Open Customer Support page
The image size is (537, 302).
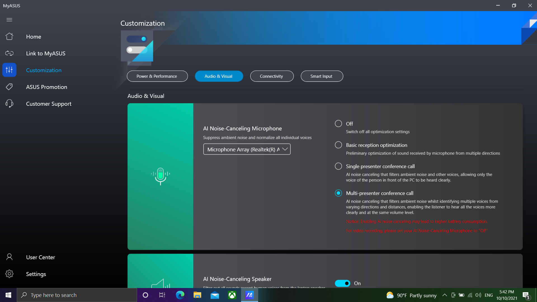49,104
